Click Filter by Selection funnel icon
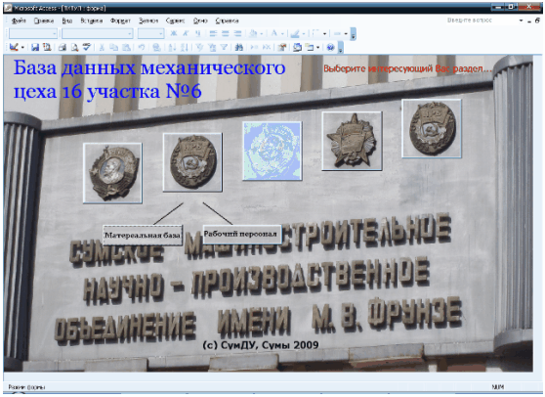Image resolution: width=545 pixels, height=397 pixels. click(x=199, y=47)
